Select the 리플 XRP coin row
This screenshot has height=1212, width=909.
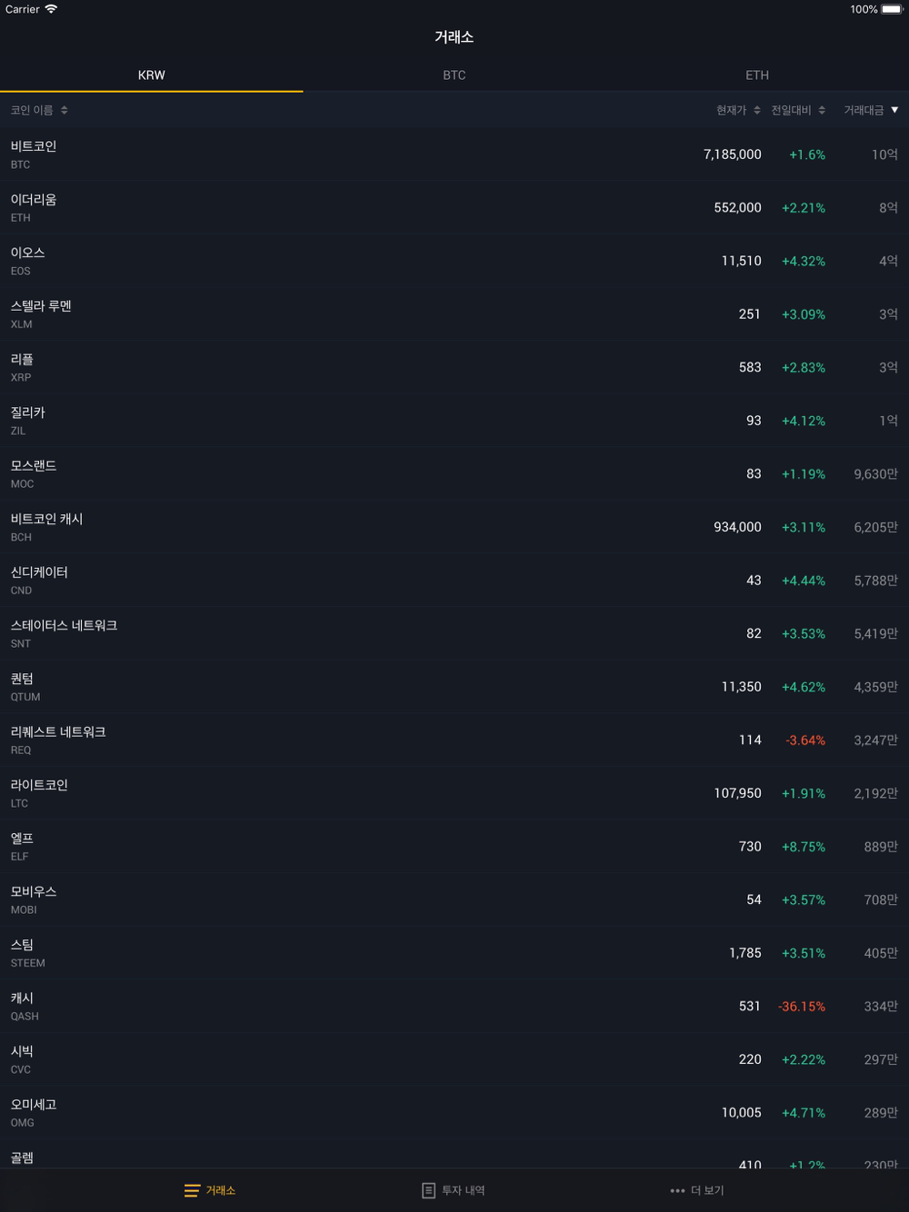pos(454,367)
